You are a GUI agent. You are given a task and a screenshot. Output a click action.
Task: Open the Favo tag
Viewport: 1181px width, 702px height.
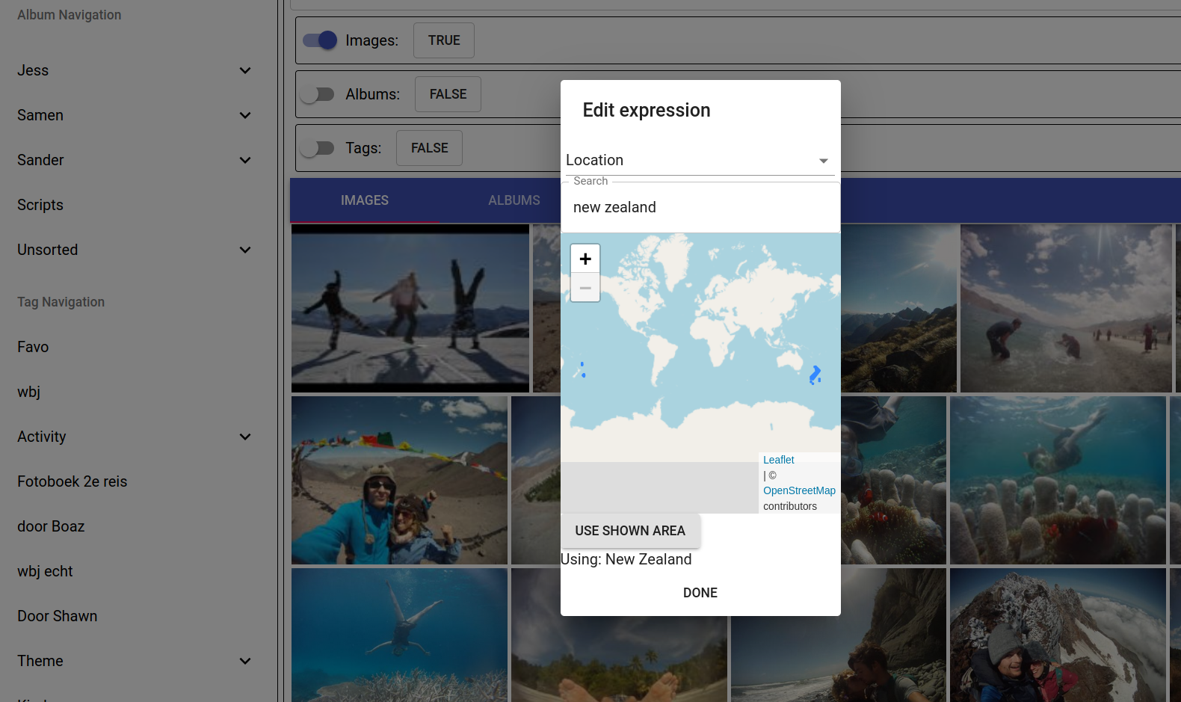(x=33, y=347)
